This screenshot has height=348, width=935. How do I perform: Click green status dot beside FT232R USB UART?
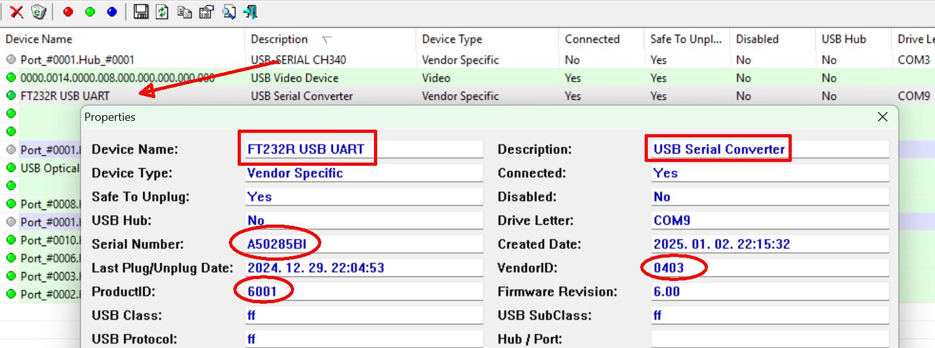11,96
